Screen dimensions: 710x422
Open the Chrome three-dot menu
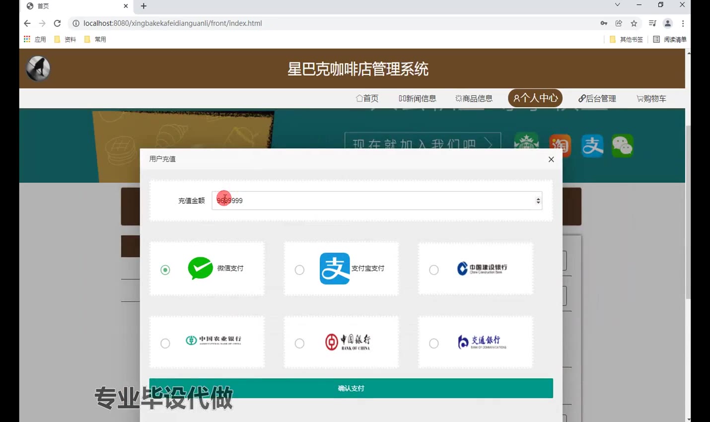(683, 23)
